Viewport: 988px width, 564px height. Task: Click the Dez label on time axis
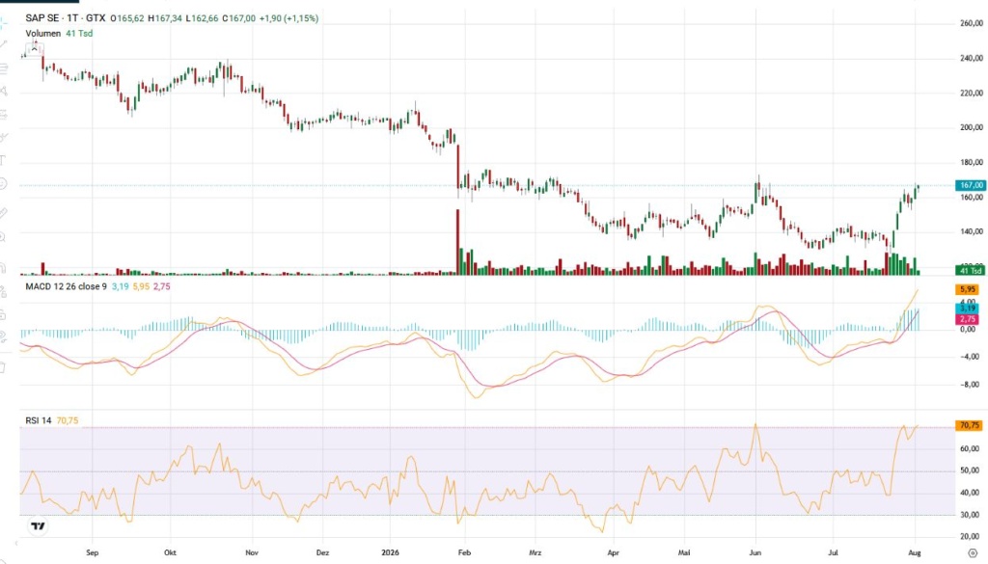coord(322,552)
